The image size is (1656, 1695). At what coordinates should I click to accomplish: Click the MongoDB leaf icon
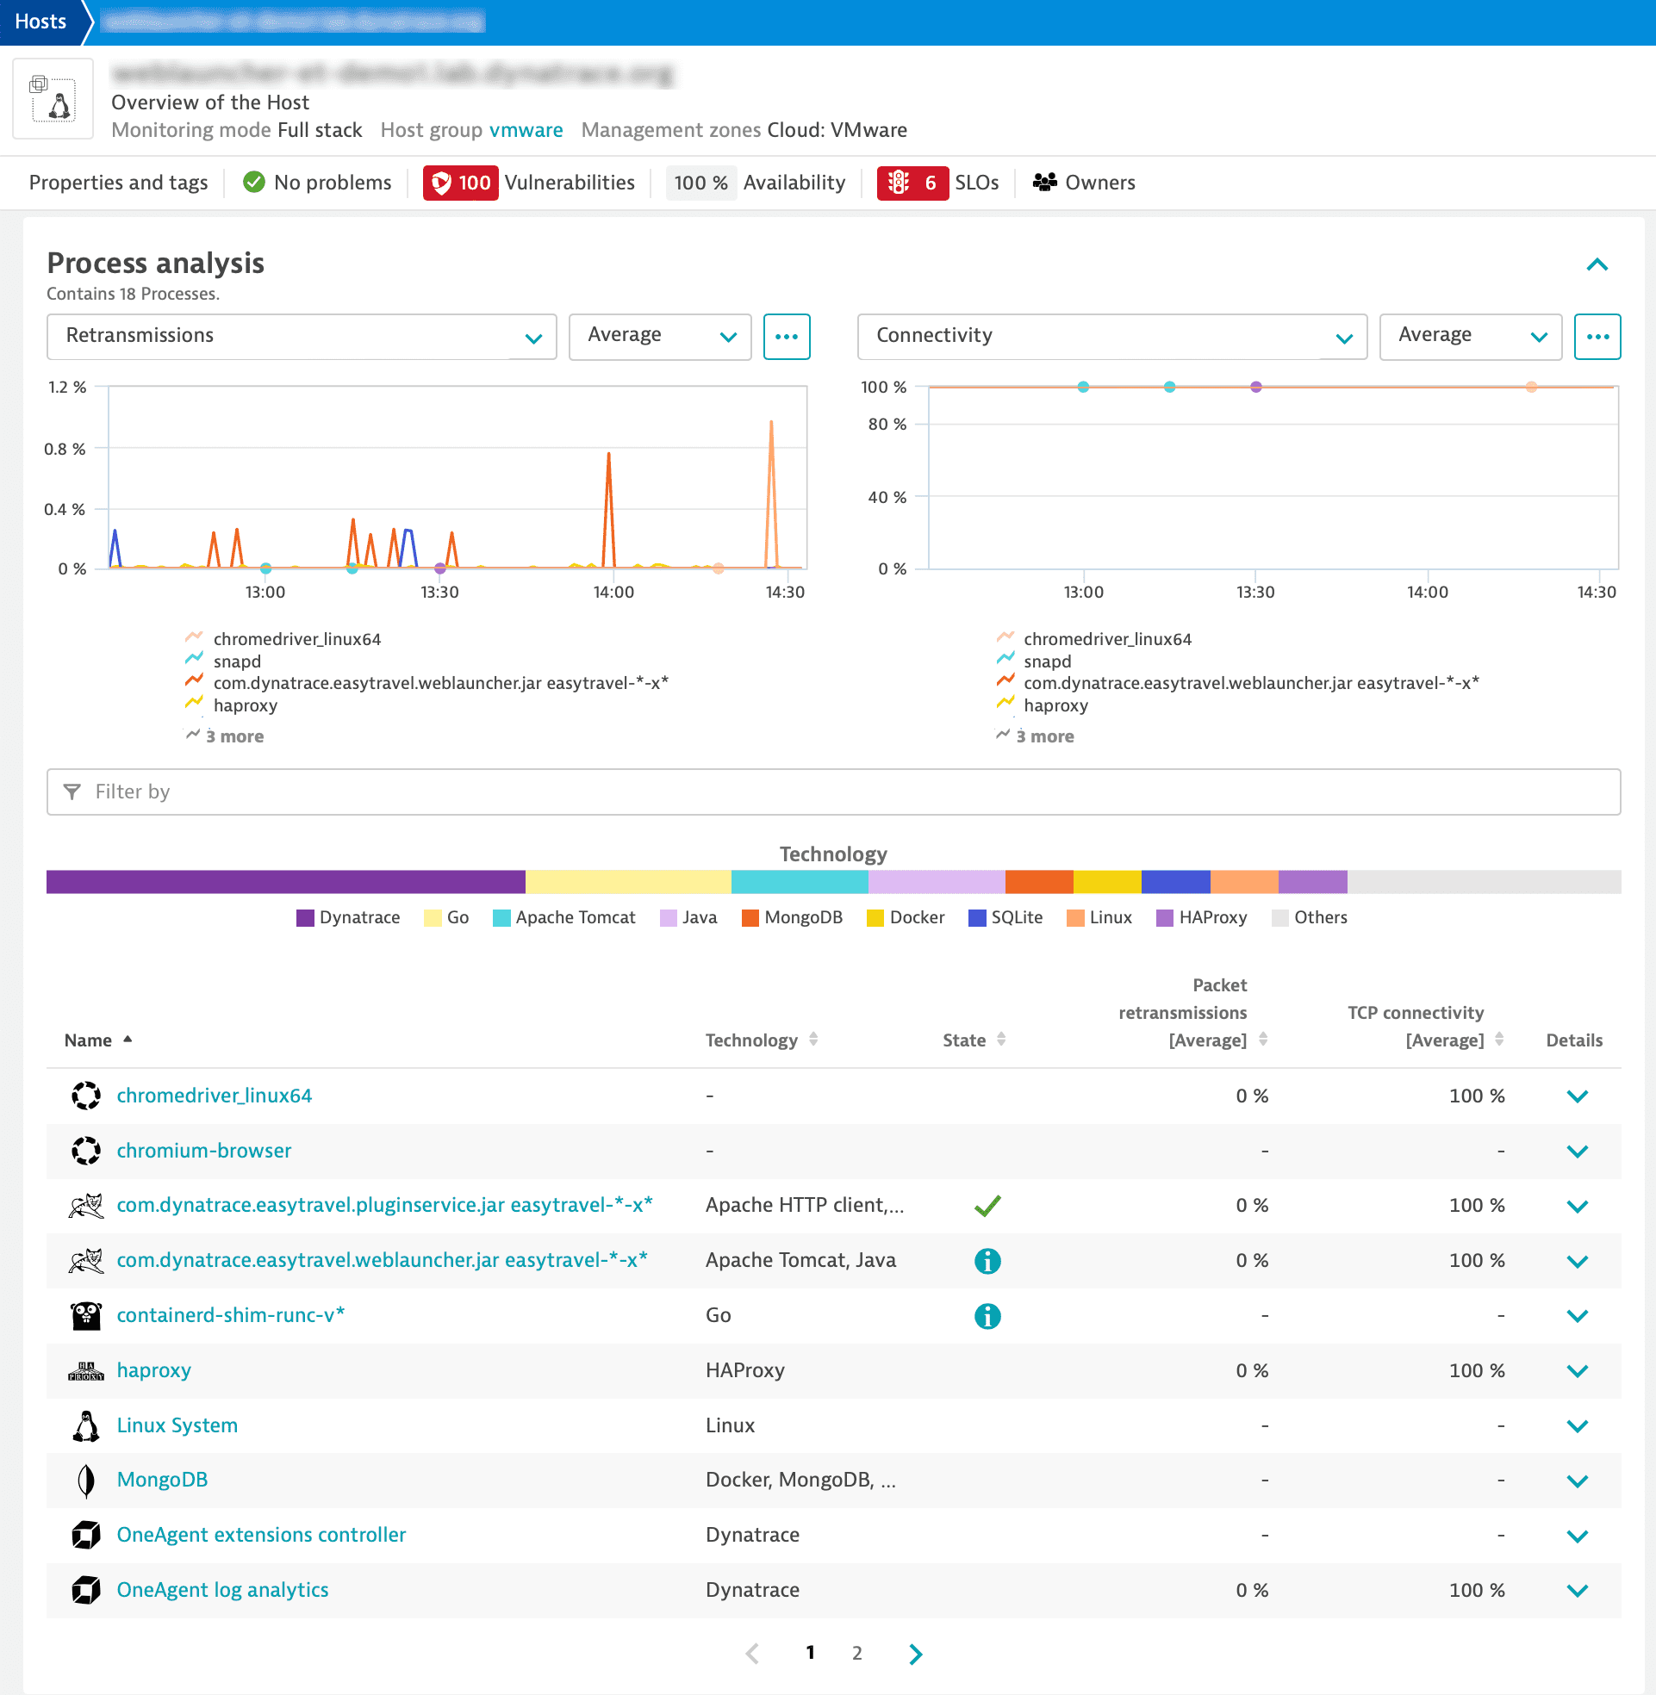tap(86, 1481)
